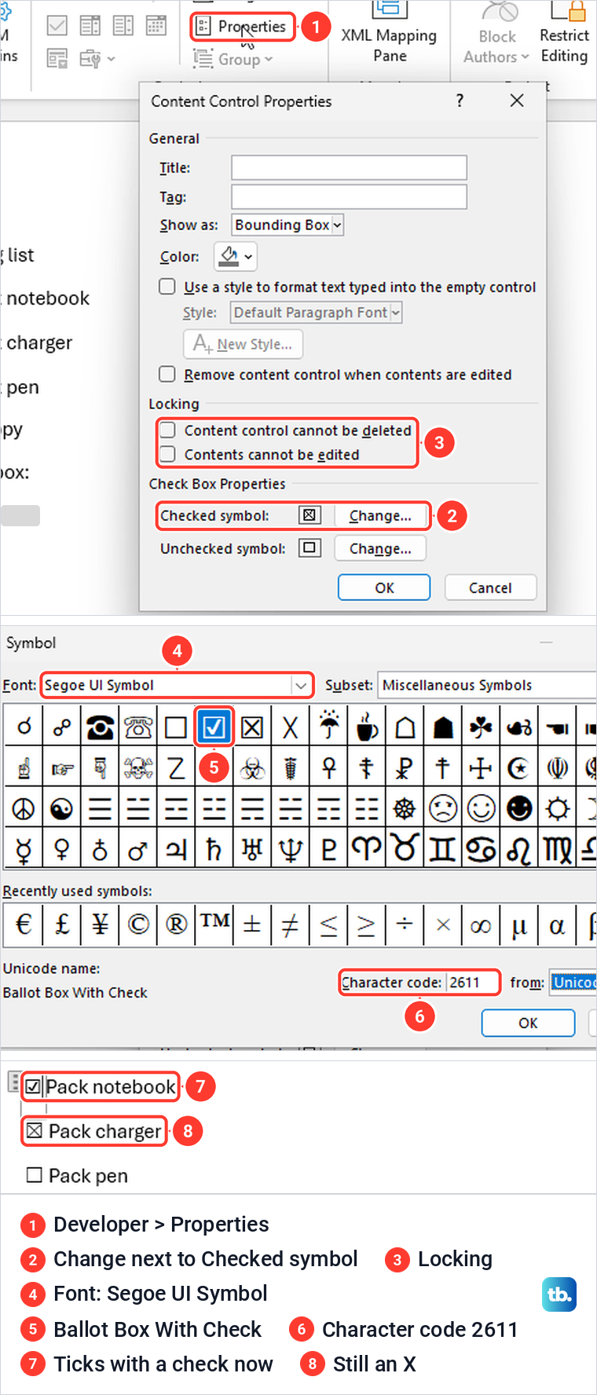The image size is (597, 1395).
Task: Click OK in the Symbol dialog
Action: coord(528,1023)
